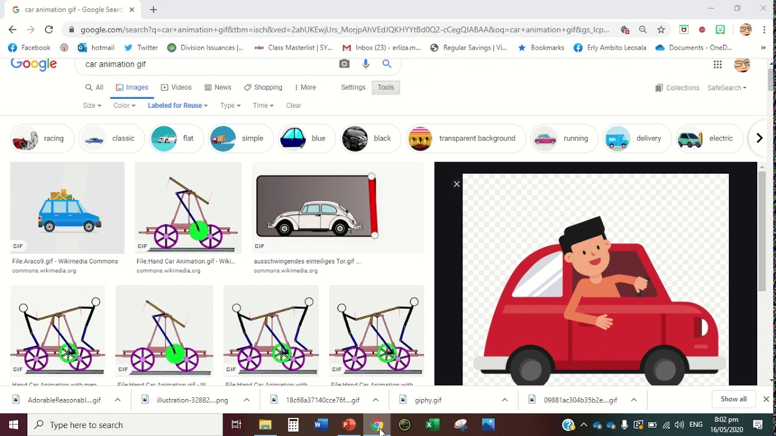This screenshot has width=776, height=436.
Task: Open a new Chrome tab
Action: pyautogui.click(x=153, y=10)
